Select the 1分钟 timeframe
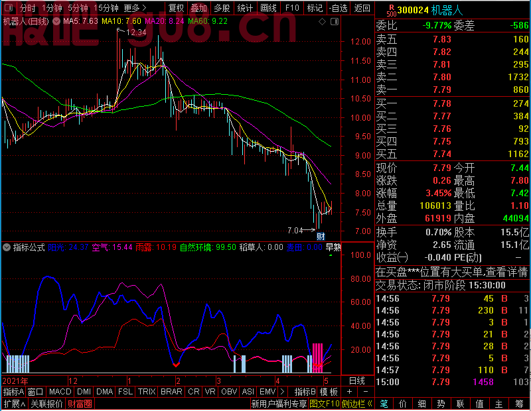The image size is (531, 411). click(x=52, y=8)
